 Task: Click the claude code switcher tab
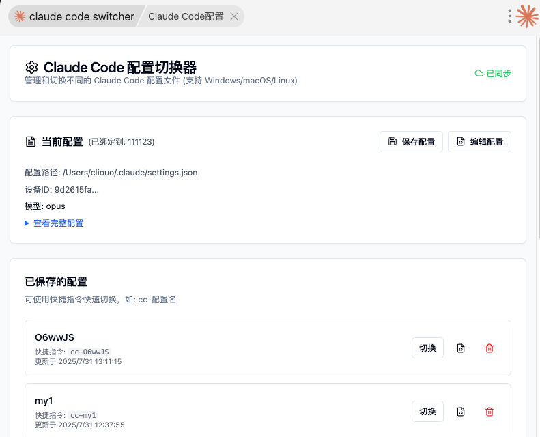74,16
